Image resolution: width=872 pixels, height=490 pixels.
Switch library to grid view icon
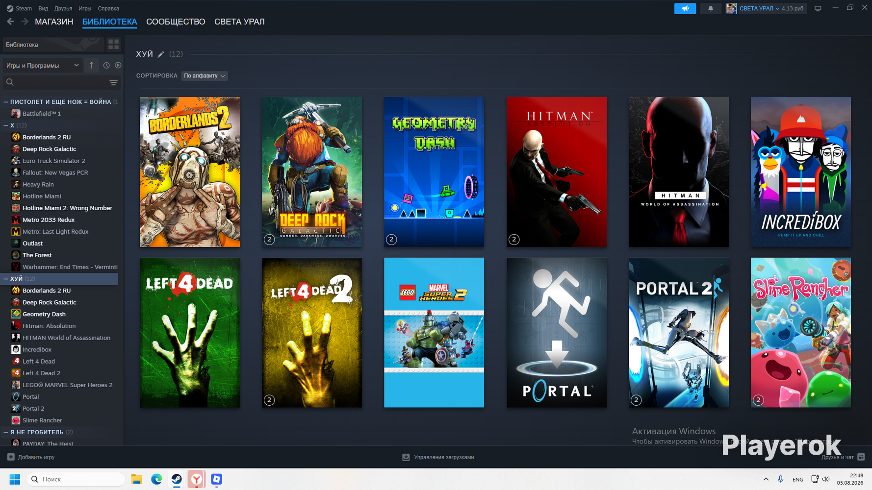(113, 45)
